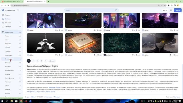Go to pagination page 4
The image size is (183, 103).
coord(41,61)
